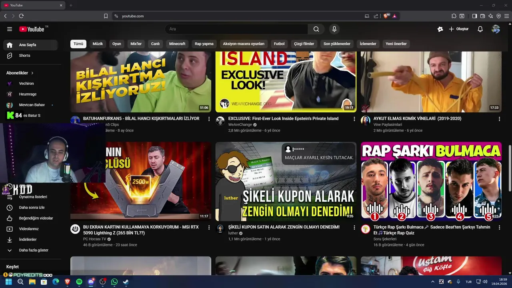Select the İzlenenler filter chip
The image size is (512, 288).
368,44
